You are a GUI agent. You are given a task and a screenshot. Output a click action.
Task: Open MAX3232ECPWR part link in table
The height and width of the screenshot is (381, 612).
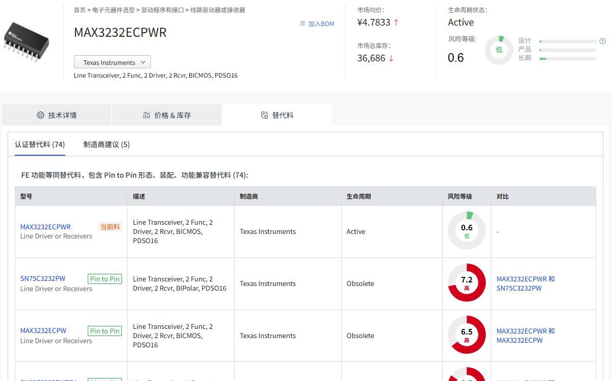[45, 227]
